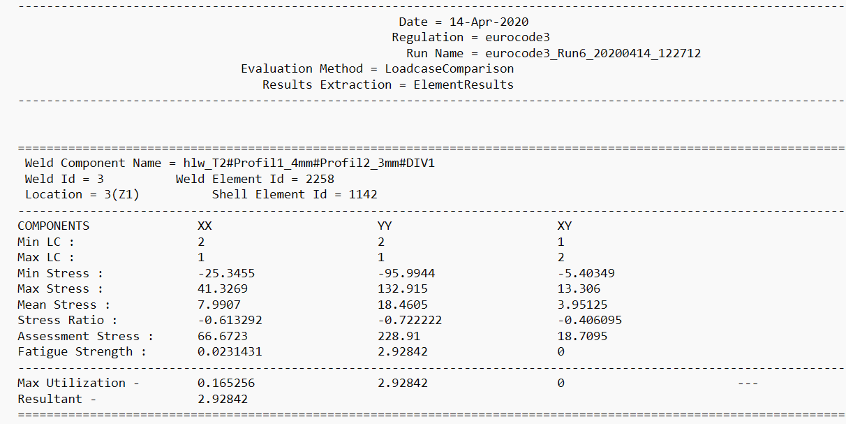Viewport: 846px width, 424px height.
Task: Click the XX column header
Action: 205,226
